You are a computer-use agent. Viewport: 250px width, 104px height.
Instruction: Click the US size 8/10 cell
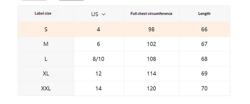pyautogui.click(x=98, y=59)
